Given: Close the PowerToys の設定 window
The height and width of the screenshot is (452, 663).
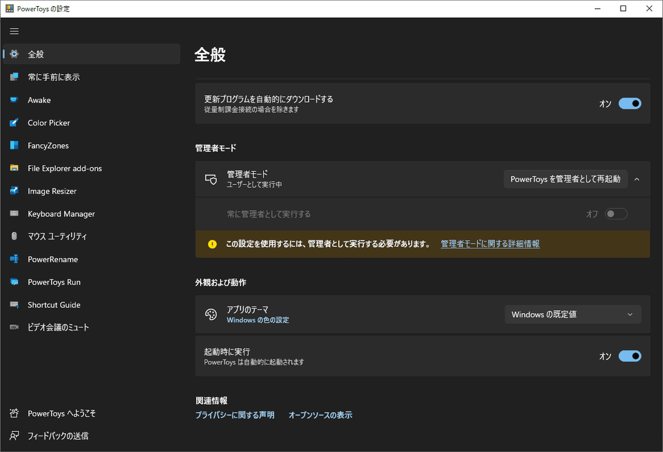Looking at the screenshot, I should coord(649,9).
